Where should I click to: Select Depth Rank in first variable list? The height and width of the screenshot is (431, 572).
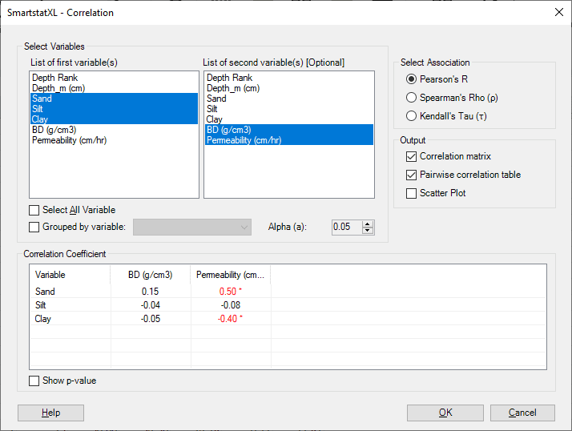(54, 78)
